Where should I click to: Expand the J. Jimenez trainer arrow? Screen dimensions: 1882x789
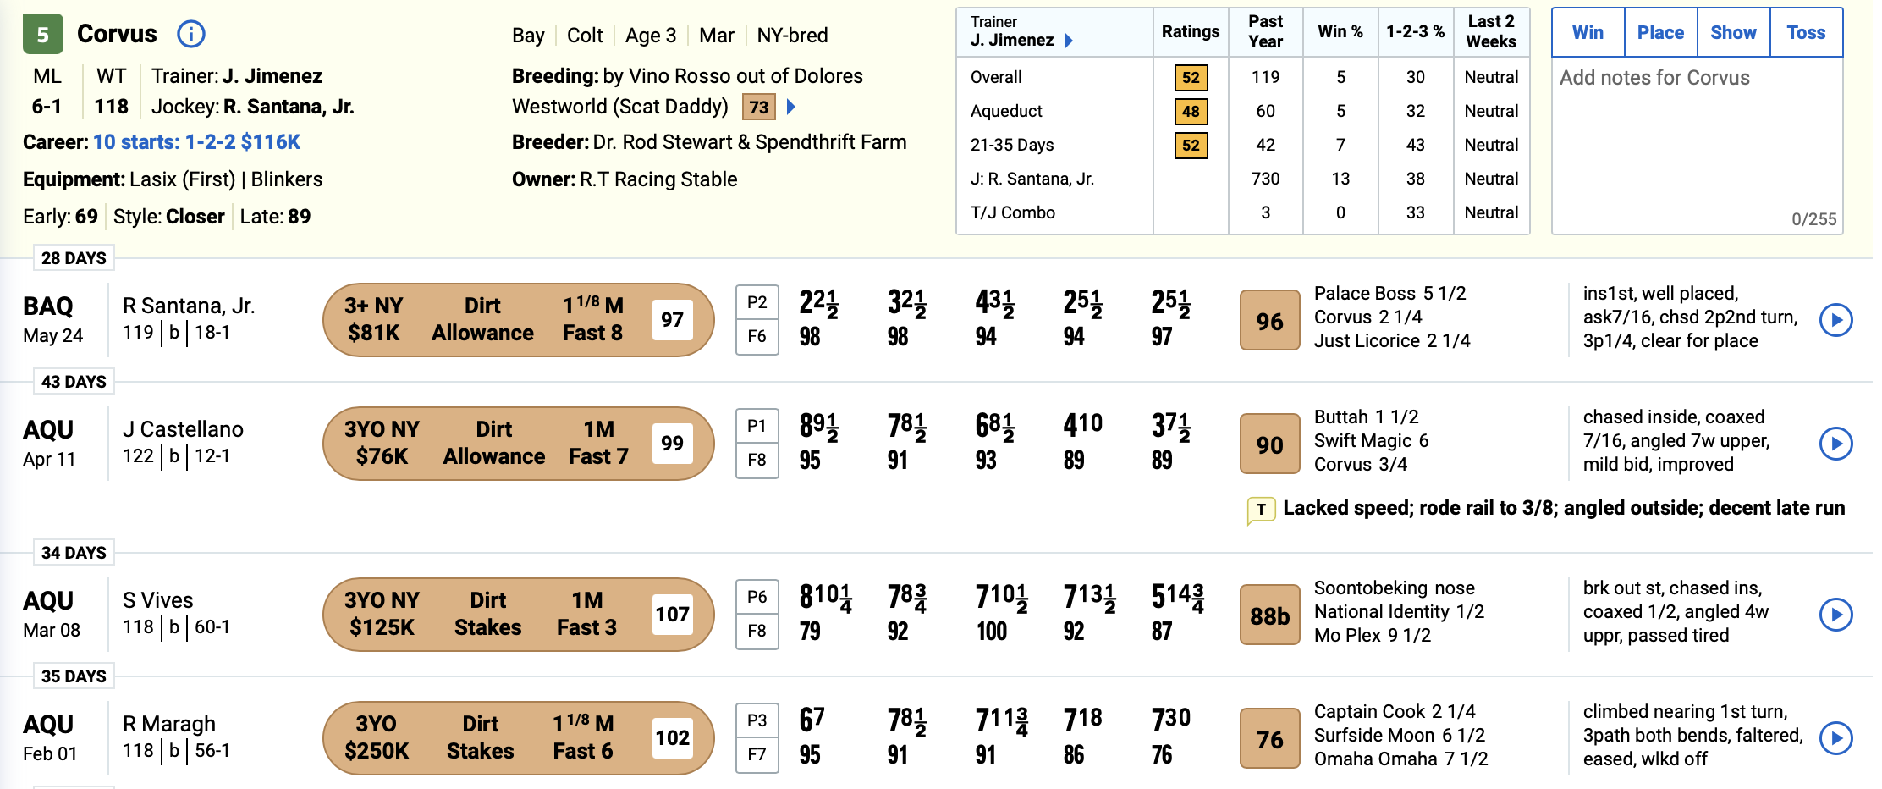[x=1069, y=41]
